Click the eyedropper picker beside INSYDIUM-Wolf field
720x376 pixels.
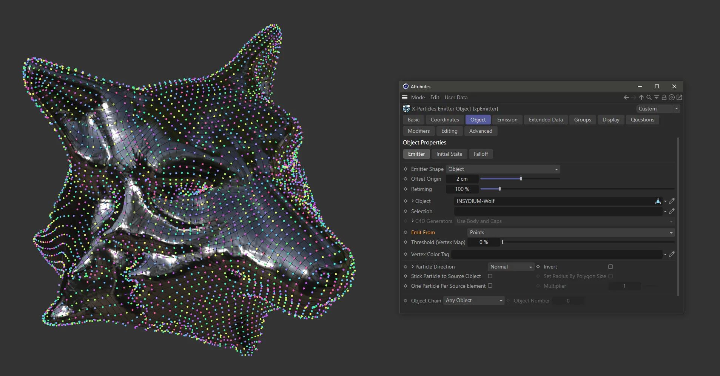672,201
